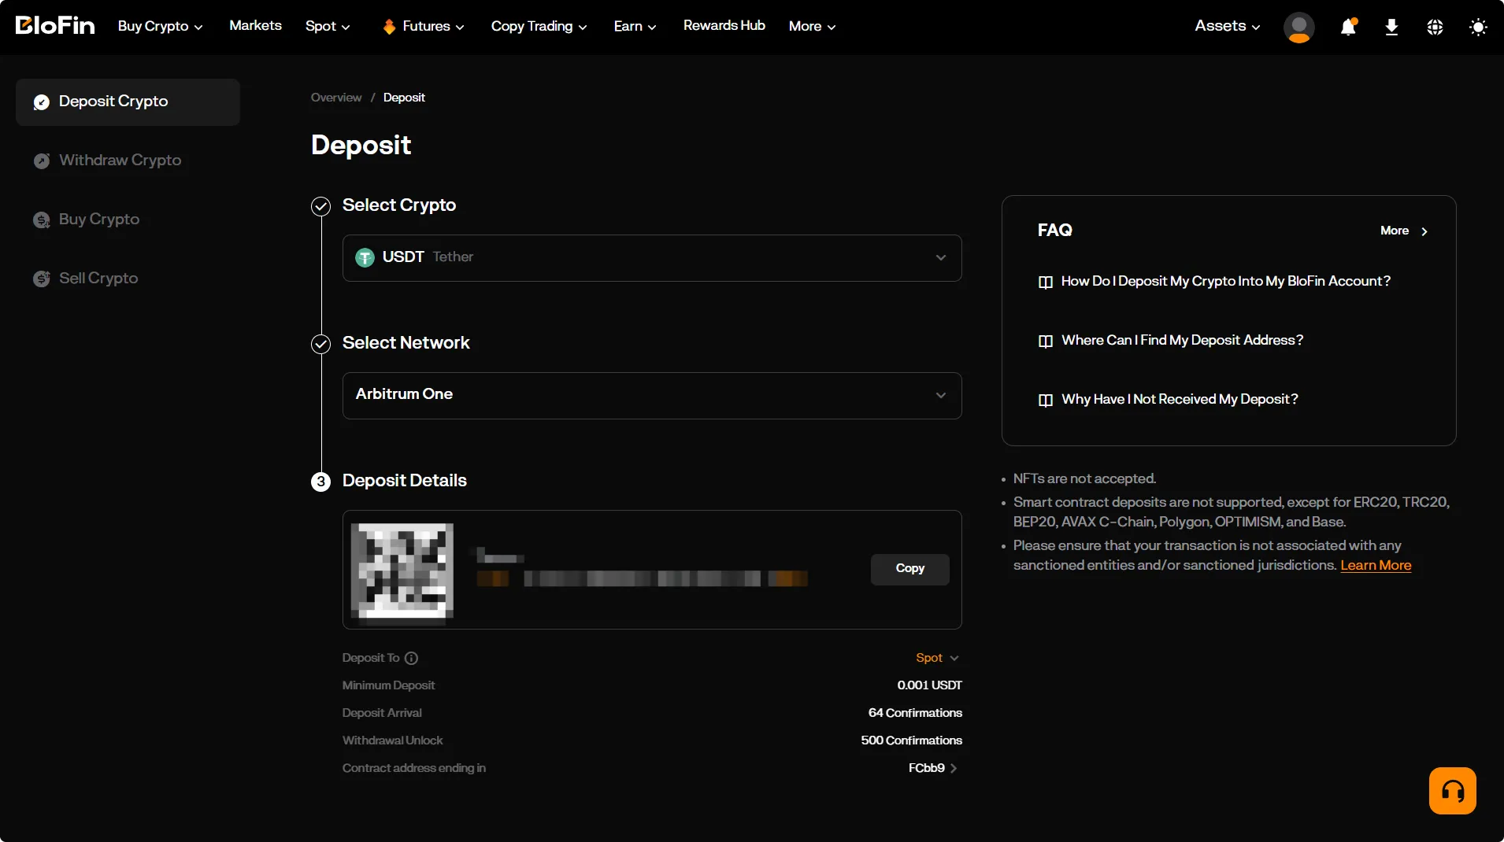Viewport: 1504px width, 842px height.
Task: Expand the Futures menu
Action: point(424,26)
